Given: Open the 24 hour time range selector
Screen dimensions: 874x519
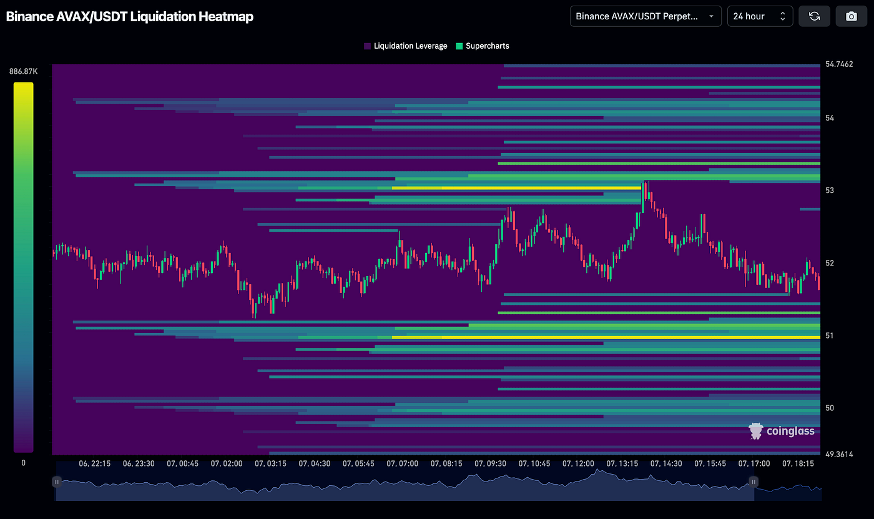Looking at the screenshot, I should (760, 16).
